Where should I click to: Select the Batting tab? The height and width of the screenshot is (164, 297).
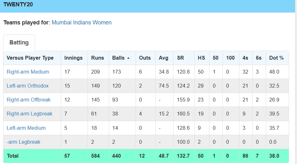pyautogui.click(x=19, y=43)
